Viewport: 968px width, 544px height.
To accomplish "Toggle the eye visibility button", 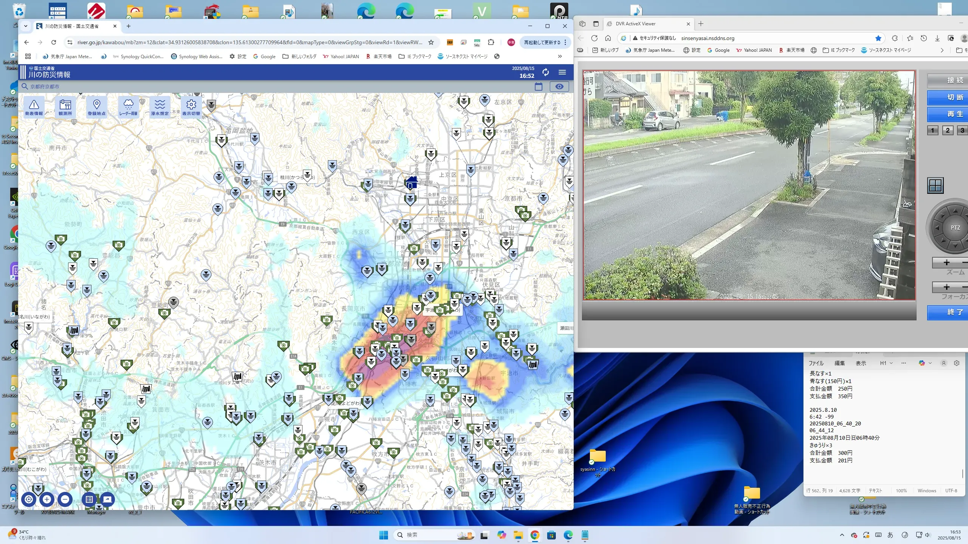I will coord(559,87).
